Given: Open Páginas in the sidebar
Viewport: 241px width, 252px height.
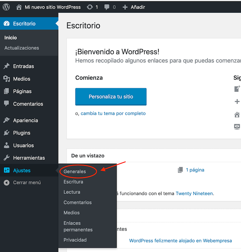Looking at the screenshot, I should pyautogui.click(x=22, y=91).
